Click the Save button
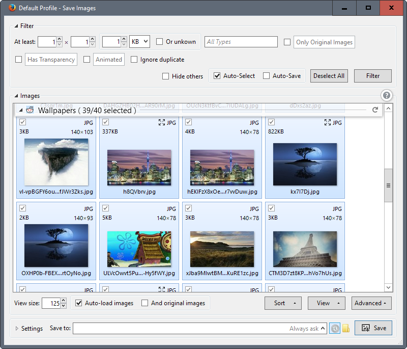The width and height of the screenshot is (407, 349). pyautogui.click(x=373, y=328)
